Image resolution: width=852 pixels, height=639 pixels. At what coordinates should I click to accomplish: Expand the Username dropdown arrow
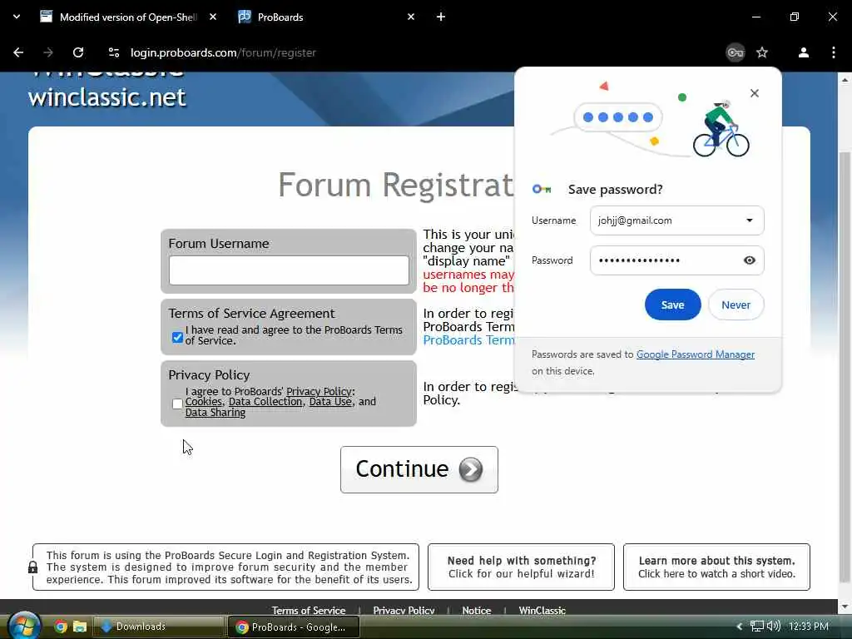[750, 220]
